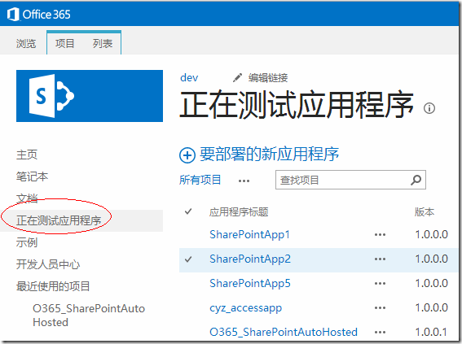Viewport: 462px width, 344px height.
Task: Open ellipsis menu for cyz_accessapp
Action: tap(380, 308)
